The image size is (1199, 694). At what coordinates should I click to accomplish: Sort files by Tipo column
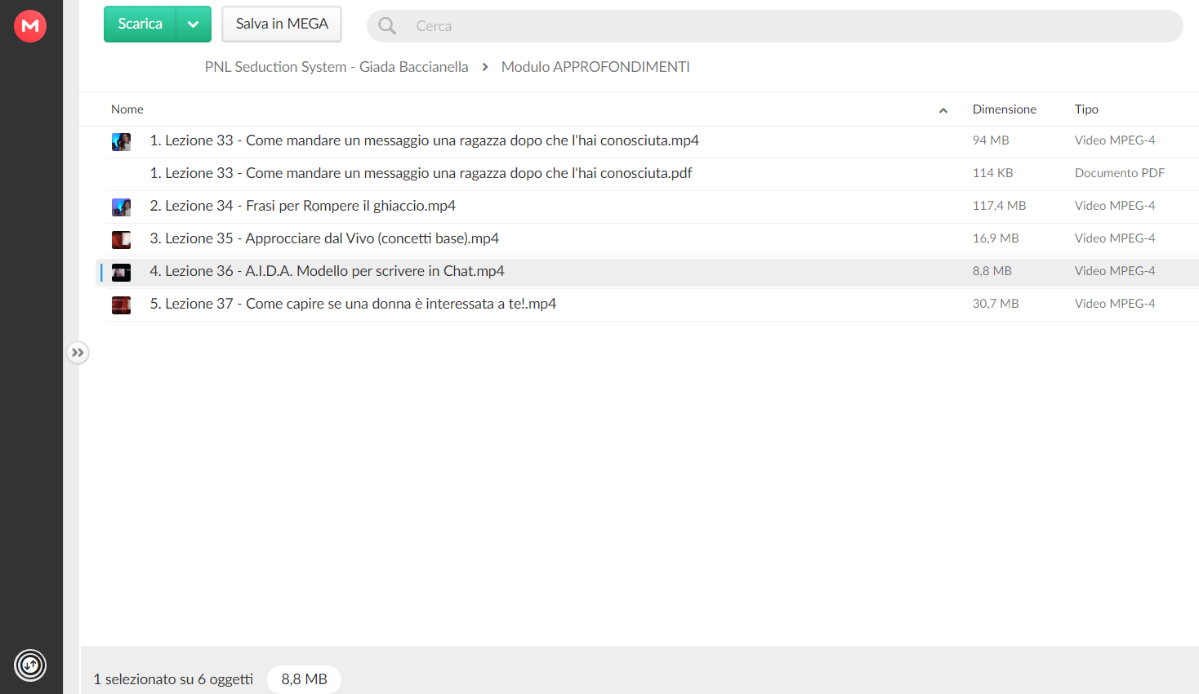[1086, 109]
